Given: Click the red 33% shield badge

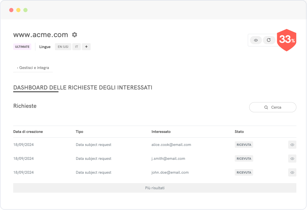Looking at the screenshot, I should coord(287,40).
